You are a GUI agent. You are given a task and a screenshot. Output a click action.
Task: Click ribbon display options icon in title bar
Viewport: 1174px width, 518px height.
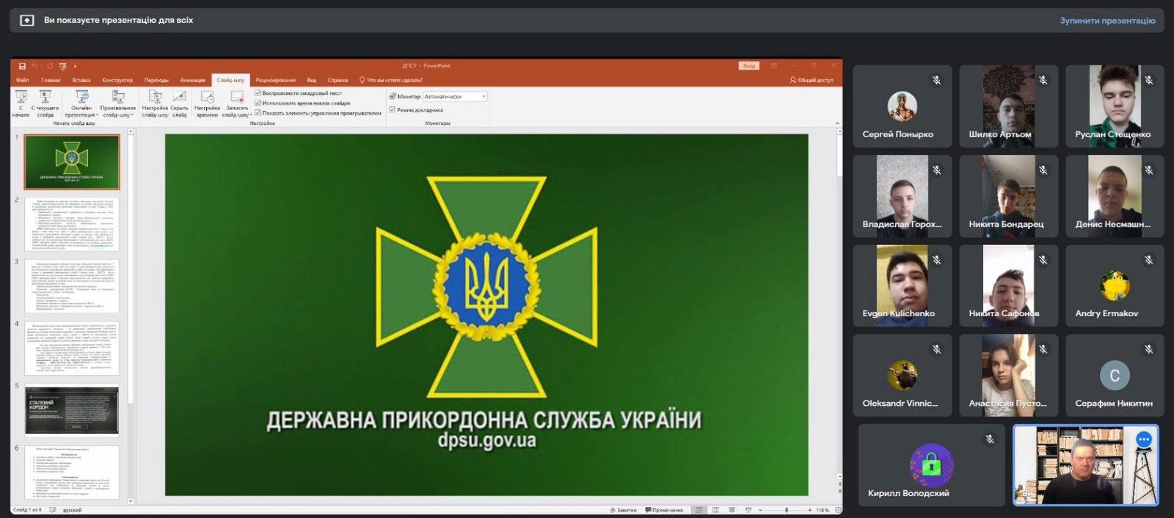[774, 66]
